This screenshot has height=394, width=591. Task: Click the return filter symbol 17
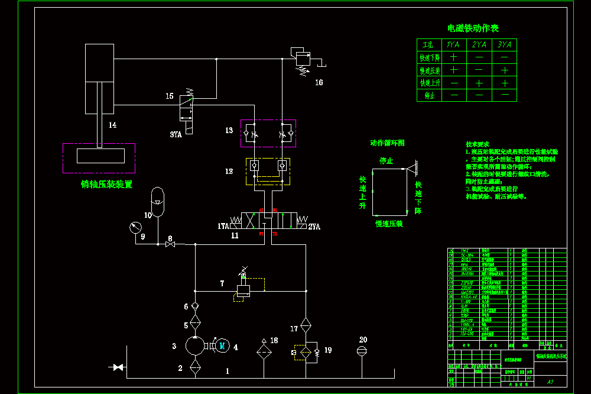[x=306, y=325]
